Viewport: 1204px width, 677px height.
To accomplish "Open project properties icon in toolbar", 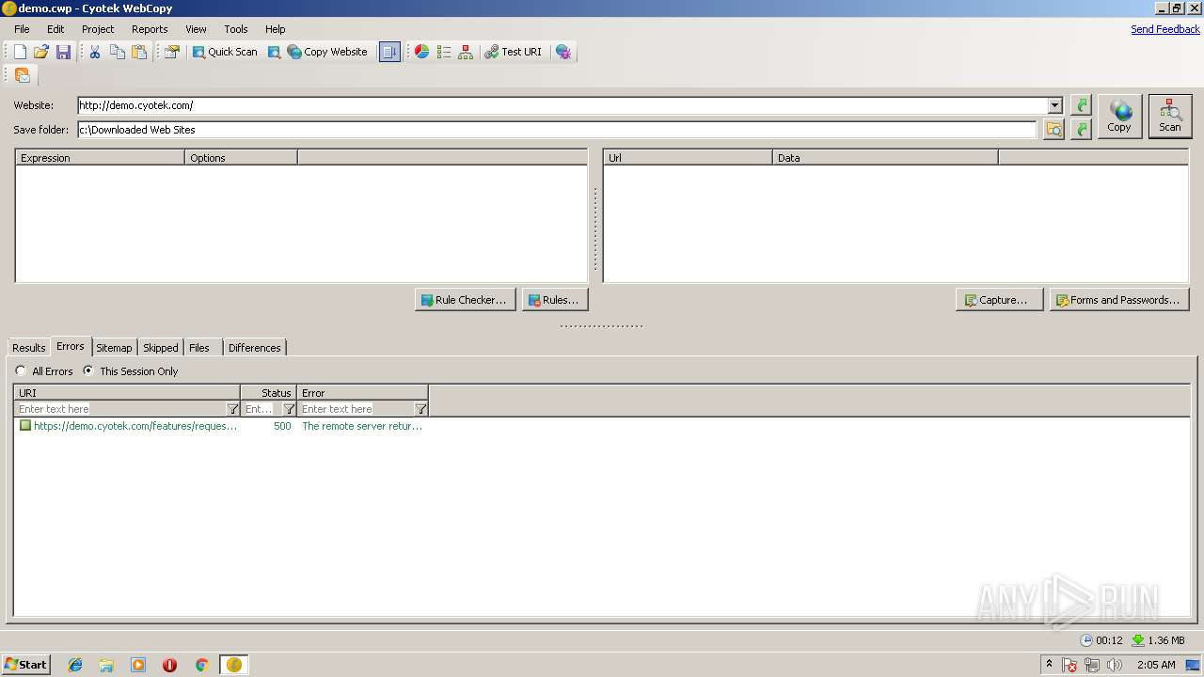I will pyautogui.click(x=171, y=52).
